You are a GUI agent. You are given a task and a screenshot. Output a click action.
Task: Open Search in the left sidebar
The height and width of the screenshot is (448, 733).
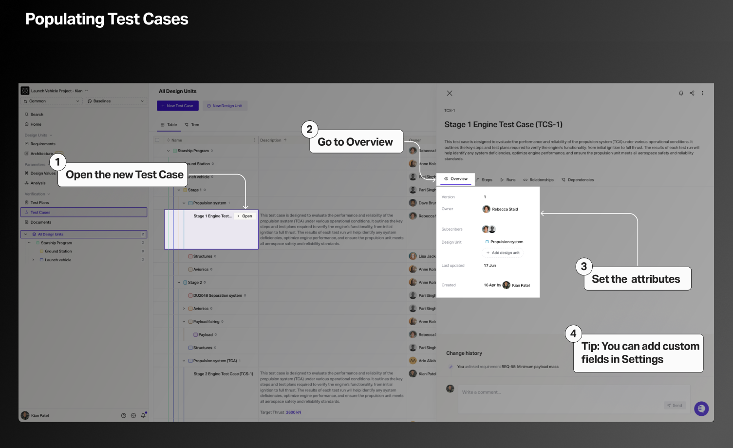click(x=37, y=115)
